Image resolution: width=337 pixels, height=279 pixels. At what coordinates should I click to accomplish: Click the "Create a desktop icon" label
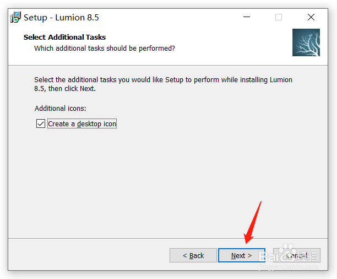(82, 124)
